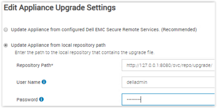Click the "Edit Appliance Upgrade Settings" heading

click(x=60, y=8)
